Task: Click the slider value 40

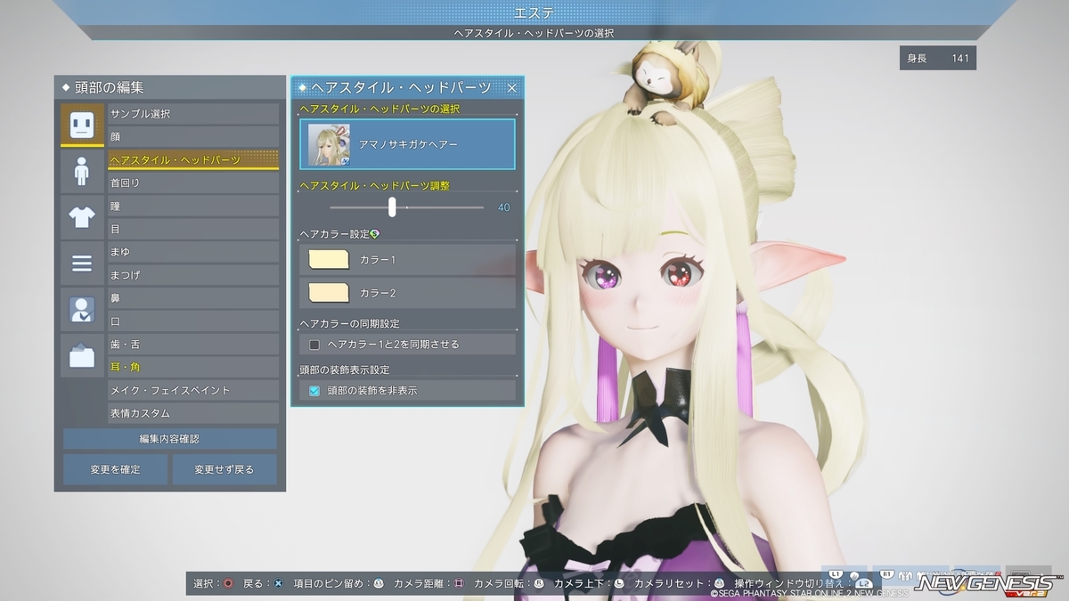Action: (x=504, y=207)
